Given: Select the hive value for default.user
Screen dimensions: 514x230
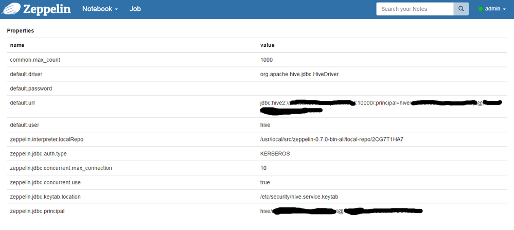Looking at the screenshot, I should point(265,125).
